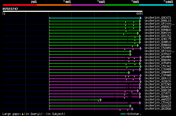The image size is (176, 116).
Task: Click the short green alignment bar of A6MZD7
Action: tap(75, 100)
